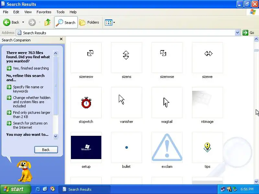
Task: Open the File menu
Action: click(6, 12)
